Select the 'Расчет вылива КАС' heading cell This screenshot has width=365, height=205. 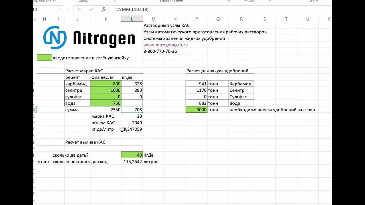(x=85, y=142)
